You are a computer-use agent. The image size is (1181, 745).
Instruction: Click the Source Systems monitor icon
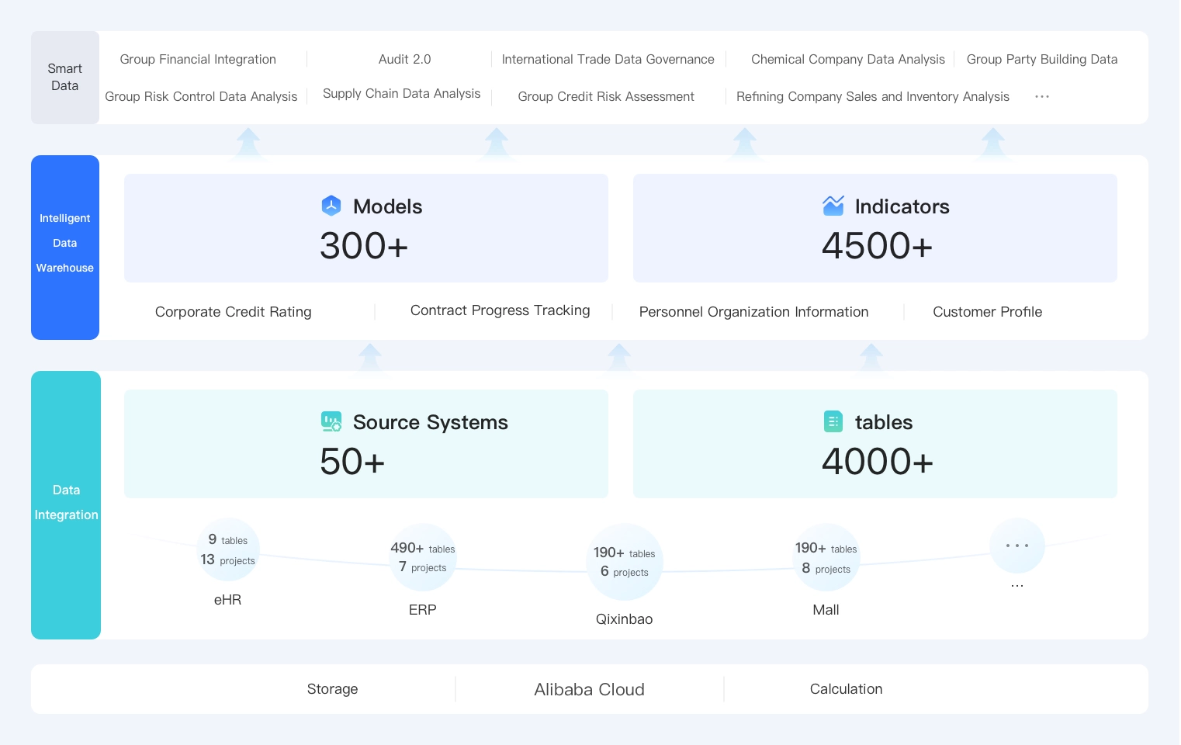pyautogui.click(x=331, y=421)
